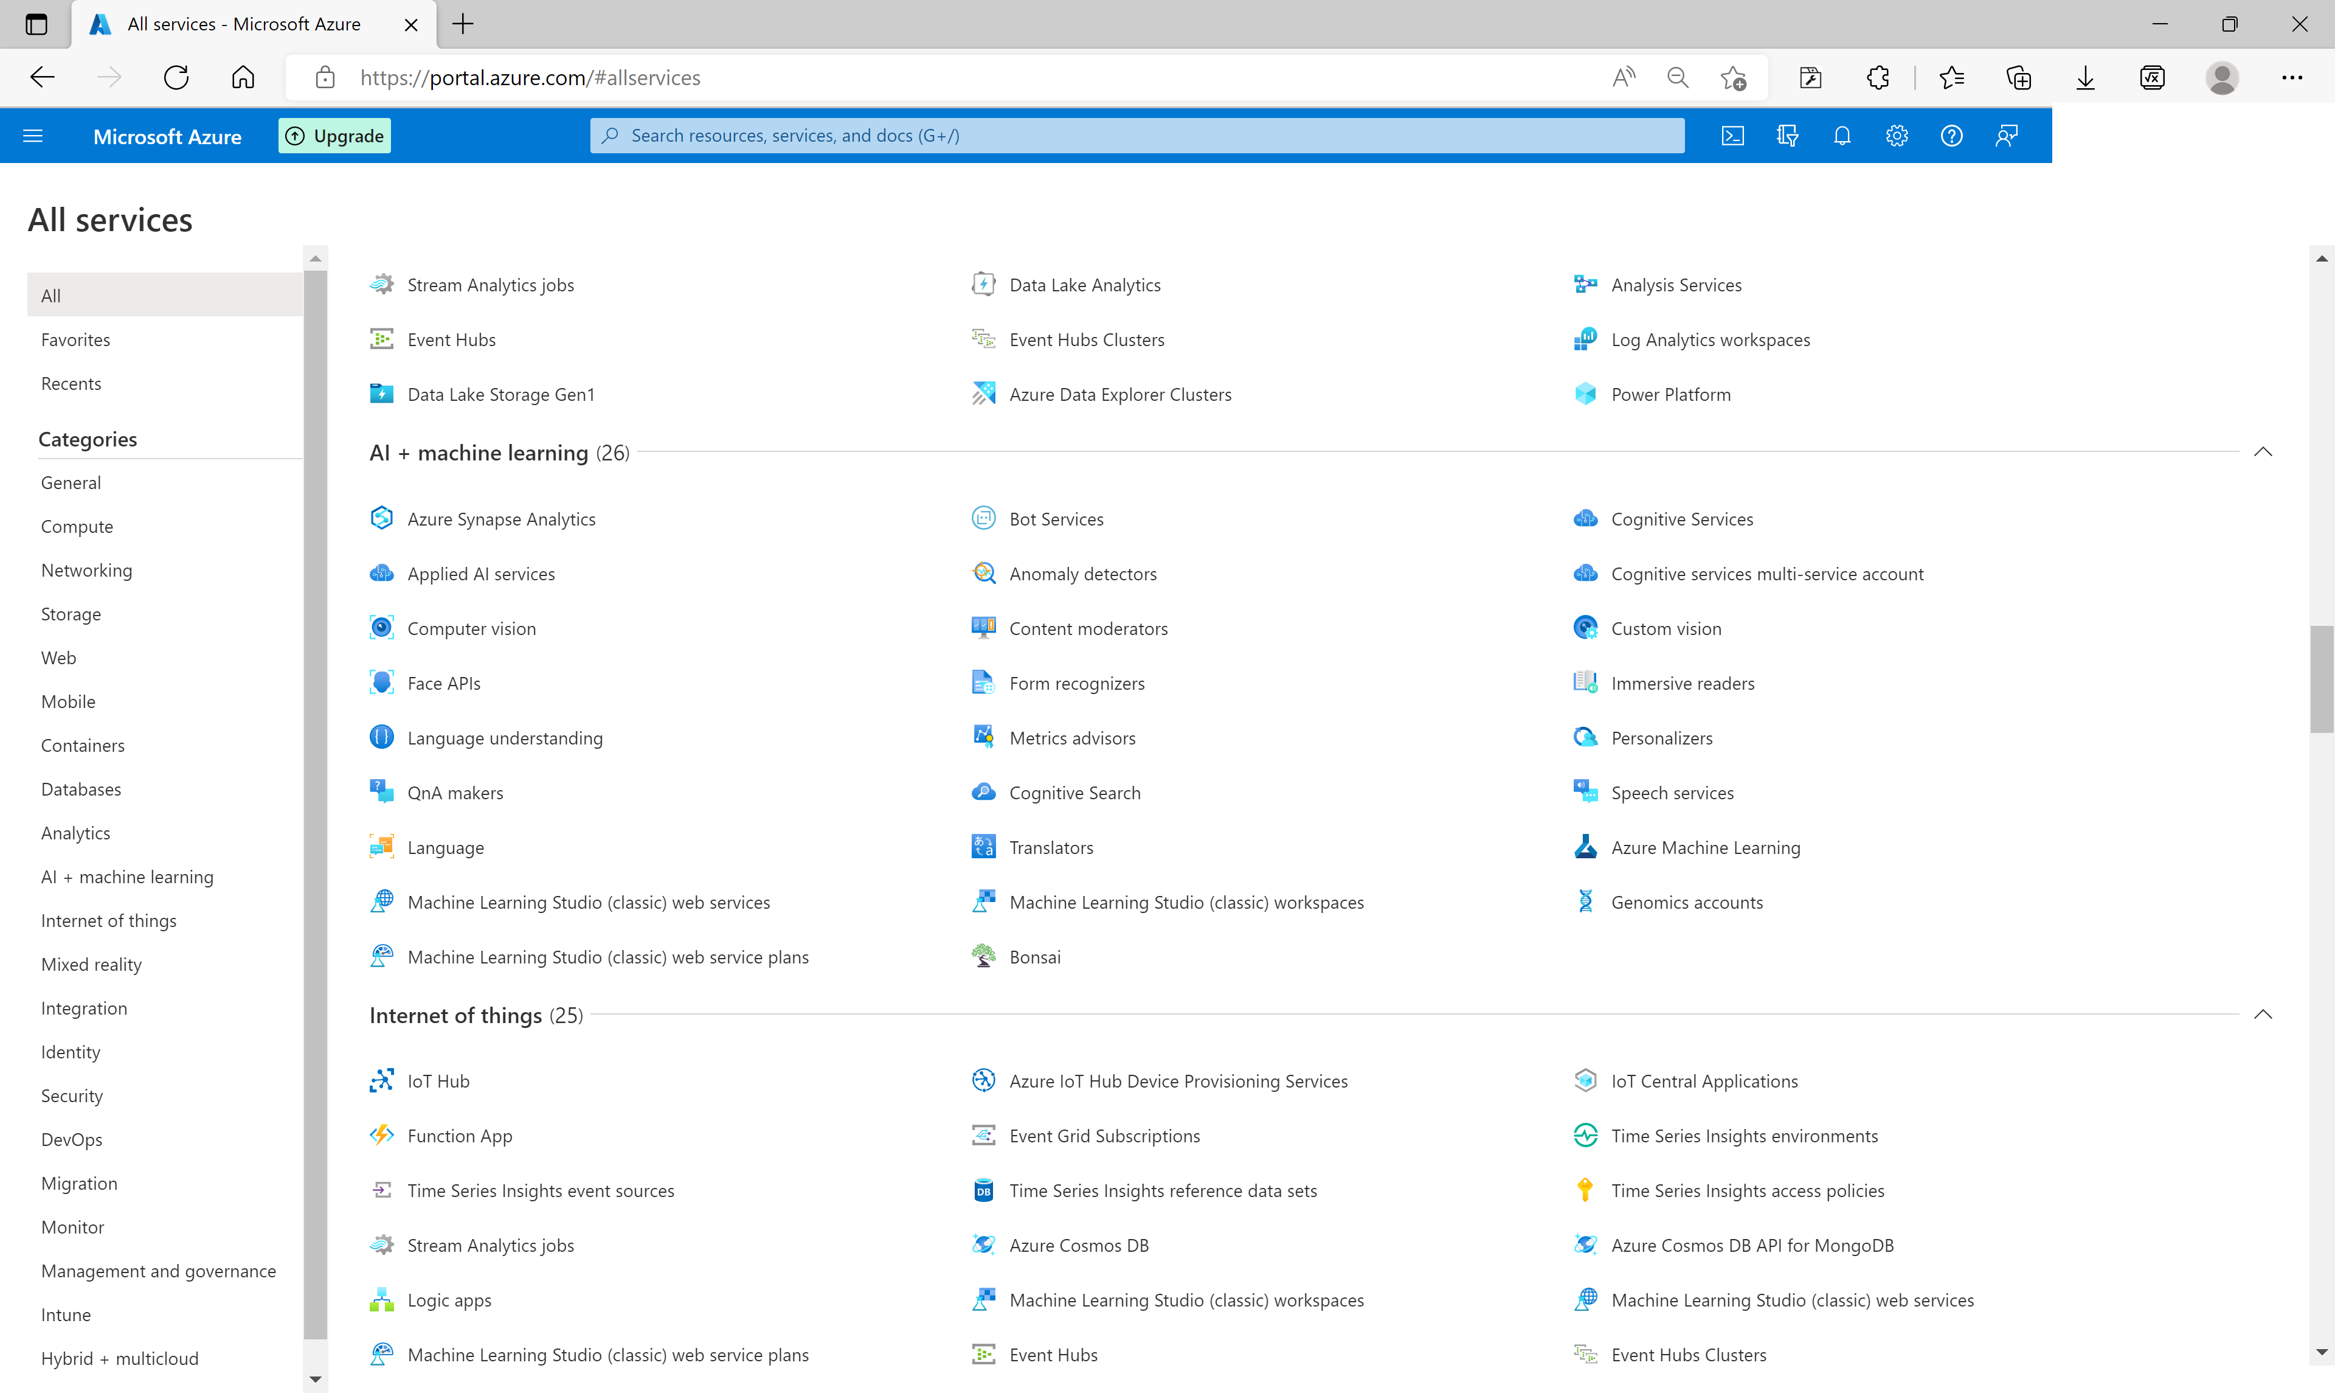Collapse the Internet of things section
Image resolution: width=2335 pixels, height=1399 pixels.
coord(2263,1015)
